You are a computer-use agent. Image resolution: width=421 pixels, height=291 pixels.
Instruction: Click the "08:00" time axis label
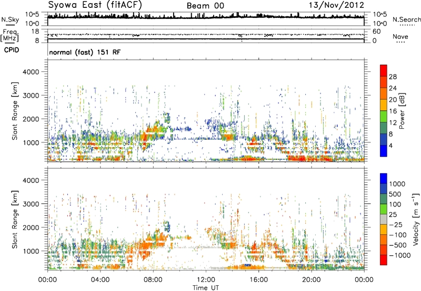click(153, 280)
